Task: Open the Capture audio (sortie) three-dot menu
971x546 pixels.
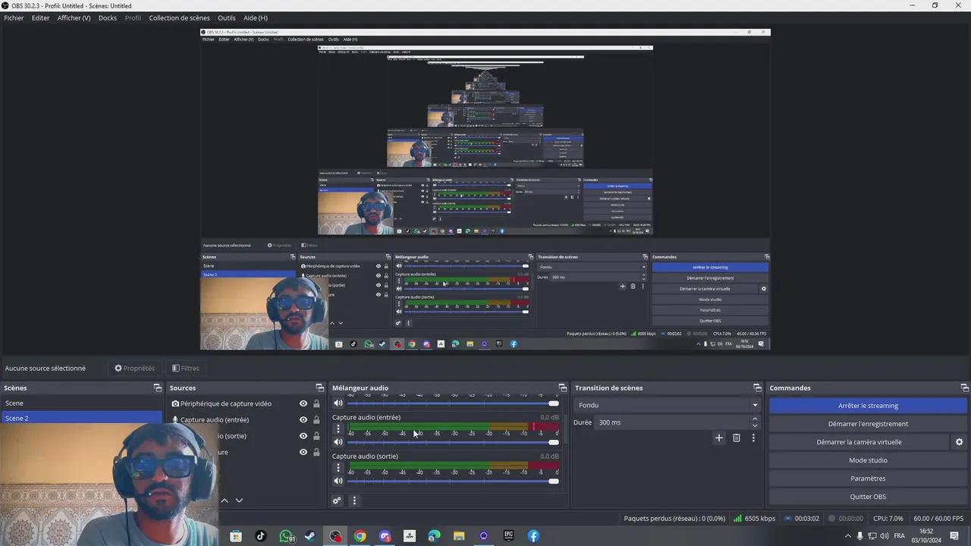Action: (x=338, y=468)
